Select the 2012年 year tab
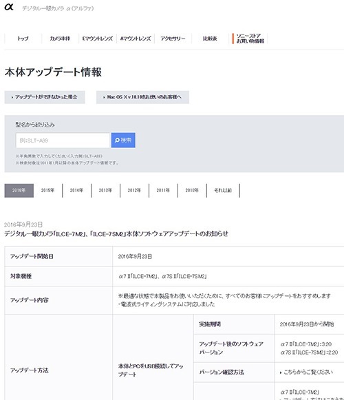This screenshot has height=400, width=344. pos(134,190)
